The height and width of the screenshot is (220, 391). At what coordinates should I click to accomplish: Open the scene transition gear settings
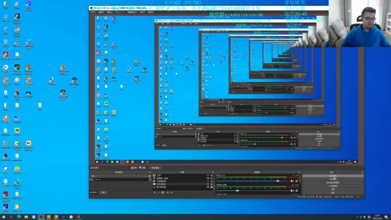150,176
